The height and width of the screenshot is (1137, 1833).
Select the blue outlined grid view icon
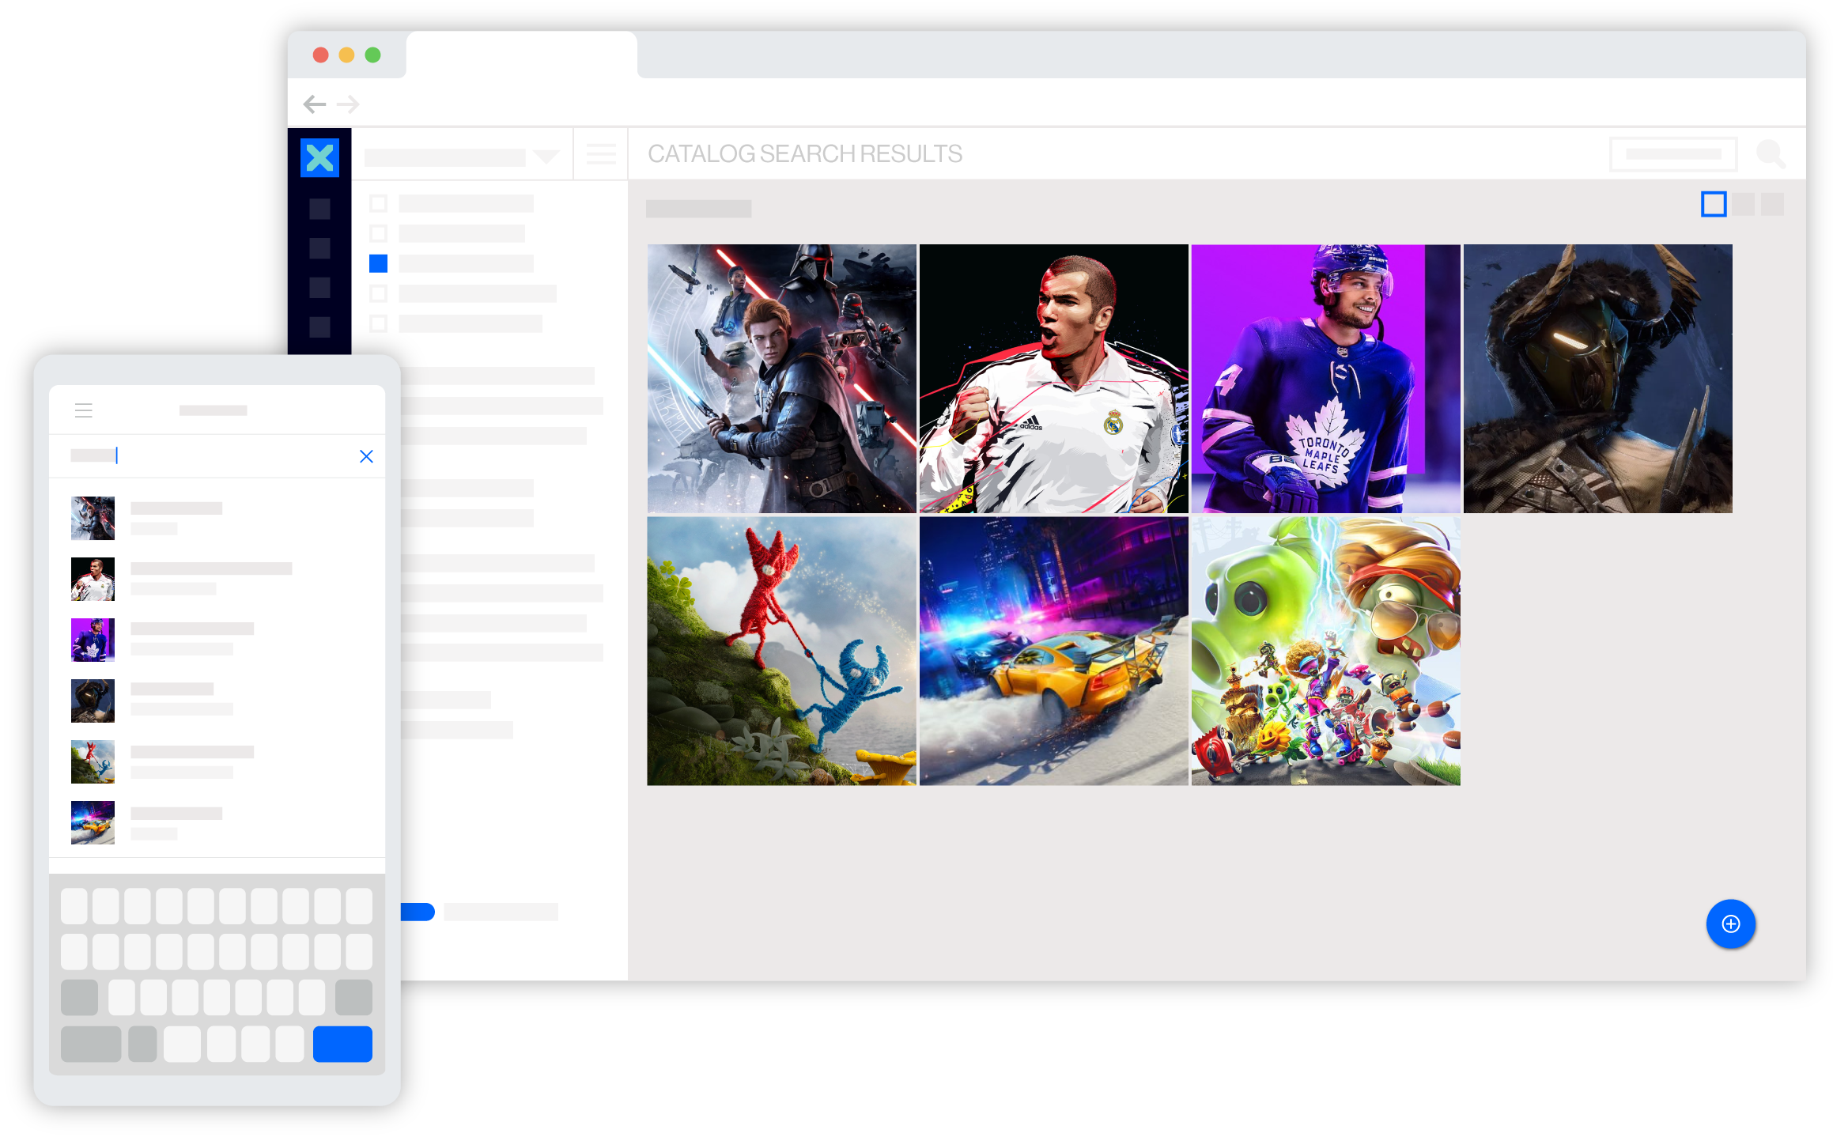(1713, 204)
